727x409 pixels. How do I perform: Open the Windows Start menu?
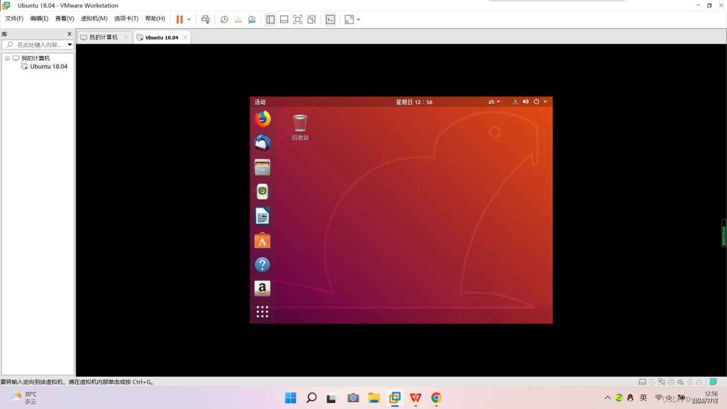tap(291, 398)
